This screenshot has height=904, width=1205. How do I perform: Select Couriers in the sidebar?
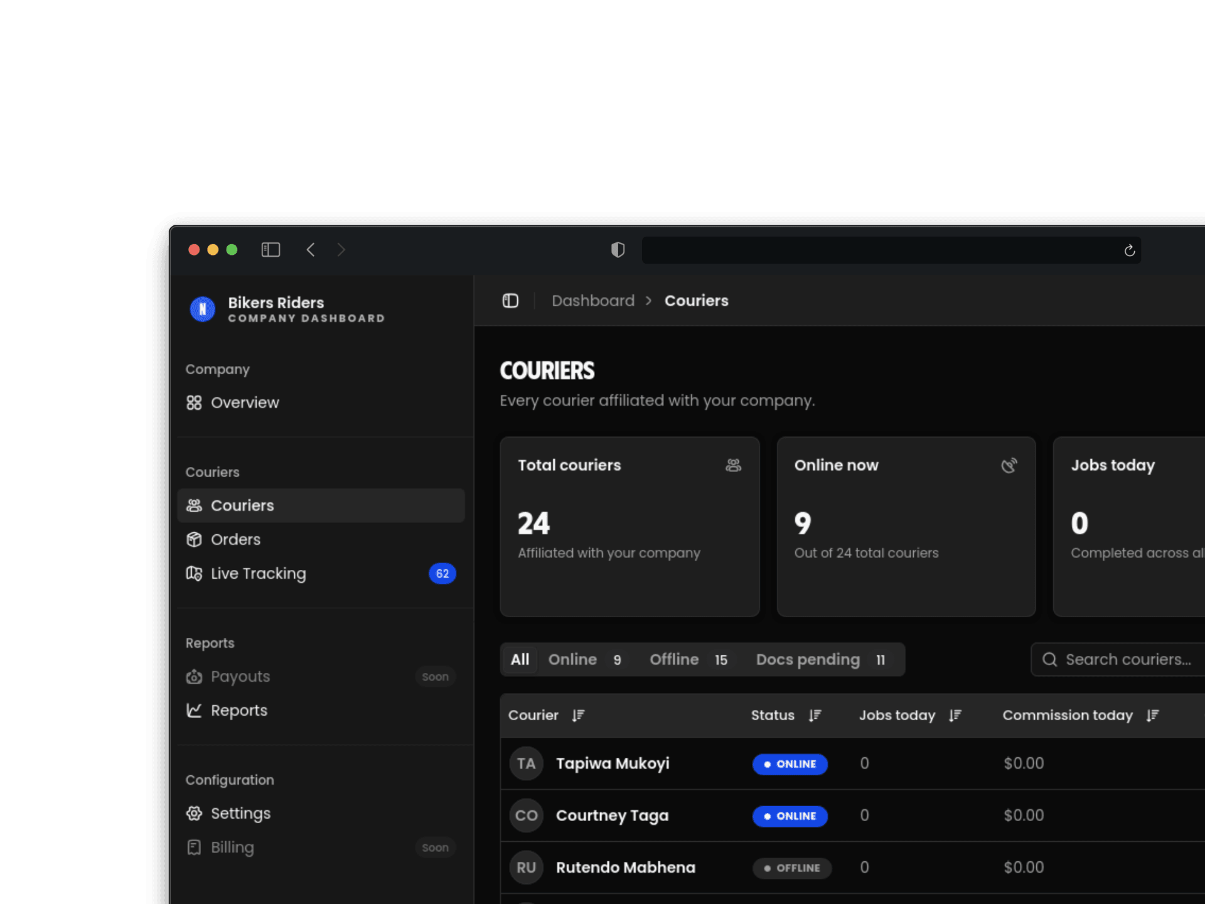click(321, 505)
